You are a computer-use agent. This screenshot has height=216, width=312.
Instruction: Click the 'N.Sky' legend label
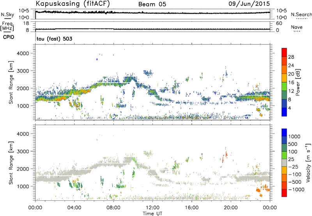pos(7,14)
